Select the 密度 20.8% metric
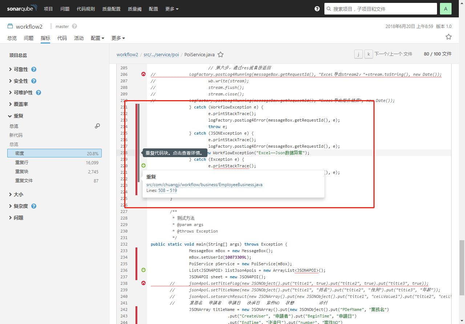 [54, 153]
